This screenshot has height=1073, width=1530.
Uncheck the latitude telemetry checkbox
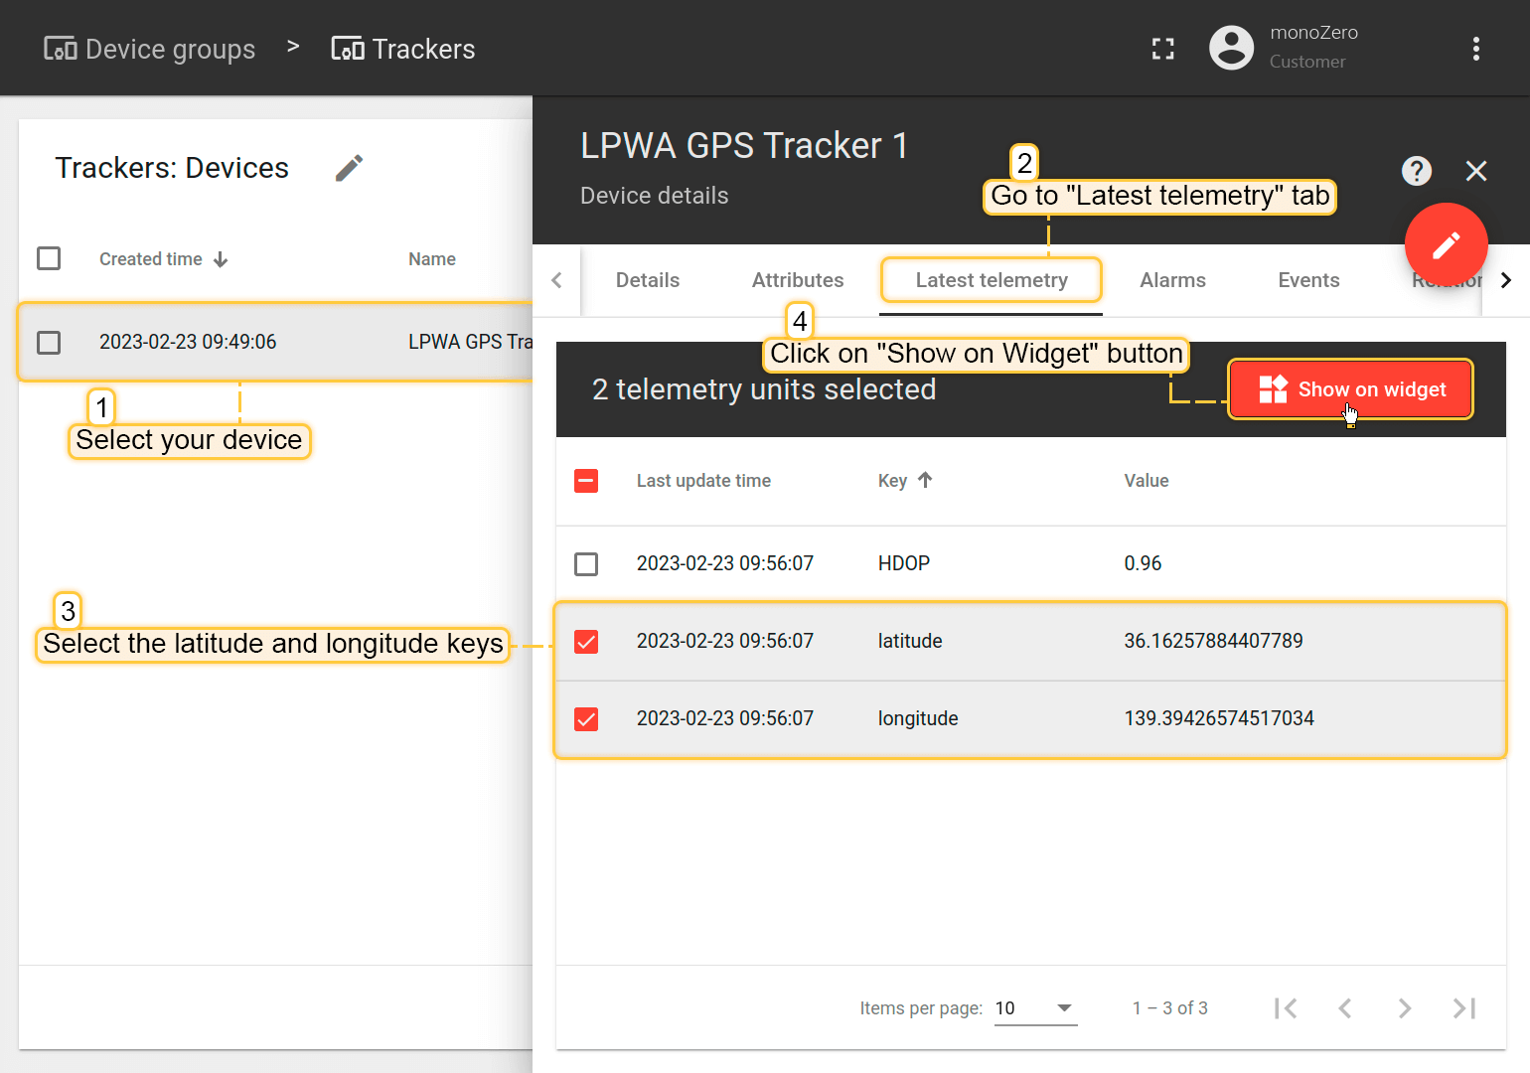click(586, 642)
